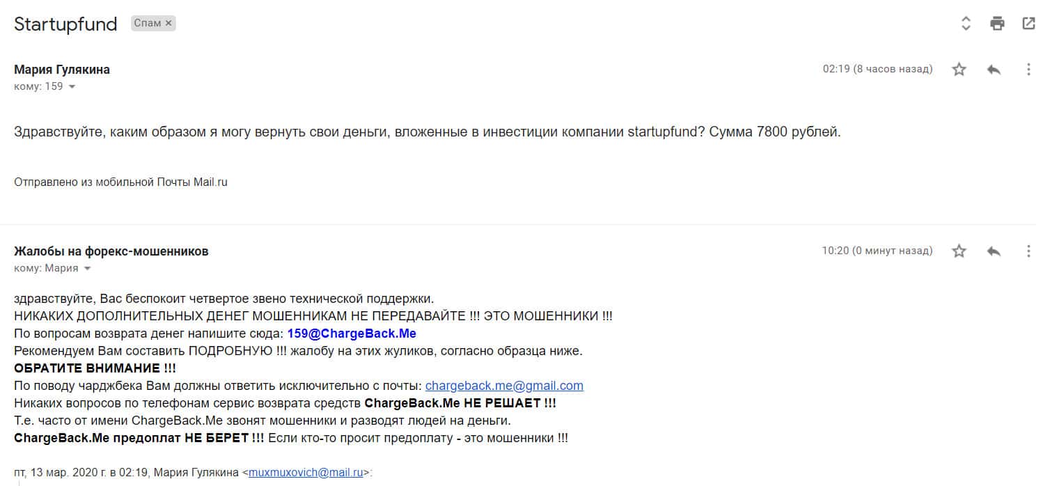Click sender name Мария Гулякина
The height and width of the screenshot is (486, 1050).
pyautogui.click(x=62, y=70)
